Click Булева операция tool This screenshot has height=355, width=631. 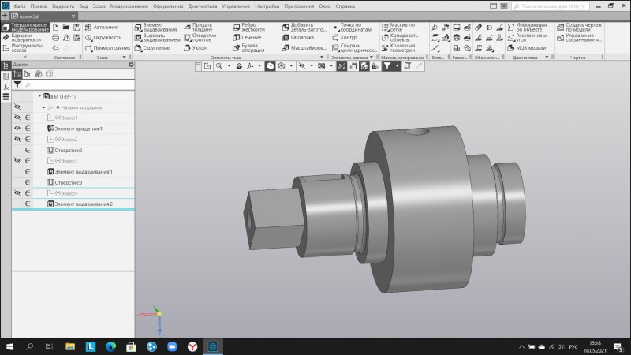(x=248, y=48)
